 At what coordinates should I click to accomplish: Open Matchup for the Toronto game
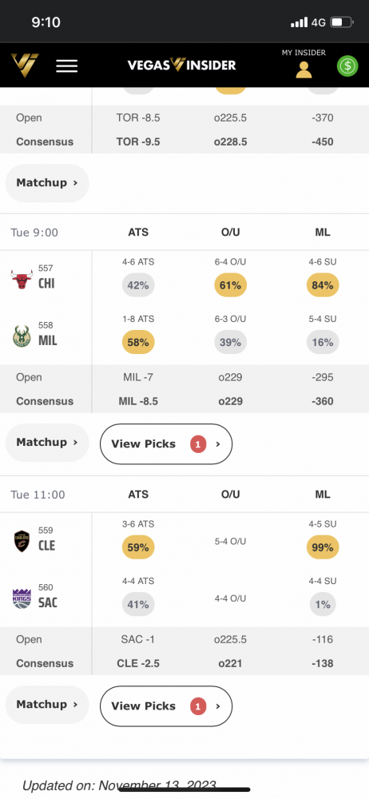coord(47,183)
